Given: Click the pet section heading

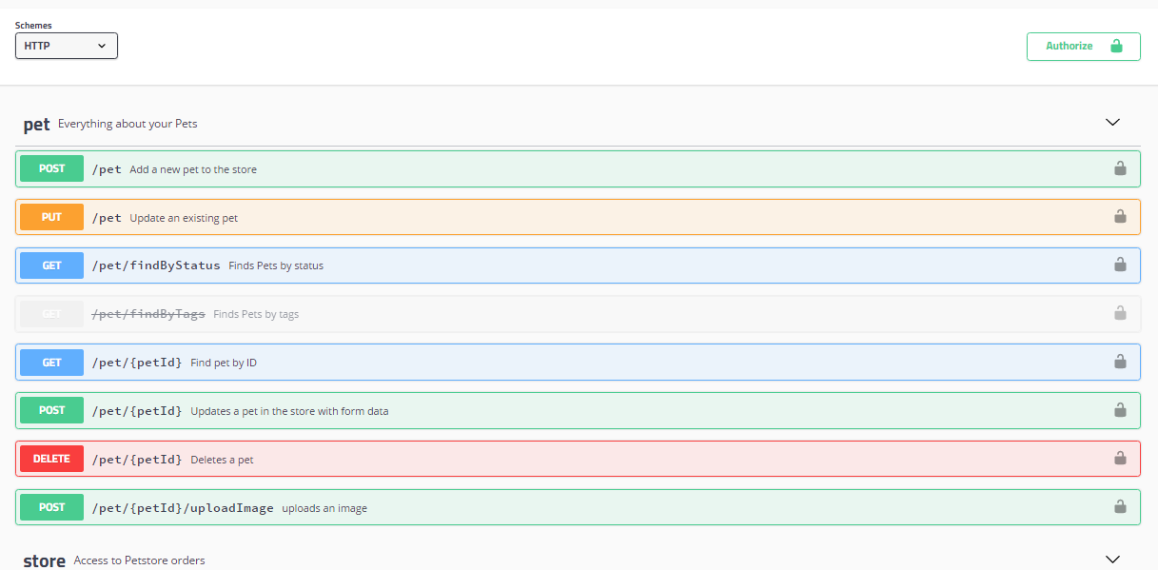Looking at the screenshot, I should pyautogui.click(x=36, y=124).
